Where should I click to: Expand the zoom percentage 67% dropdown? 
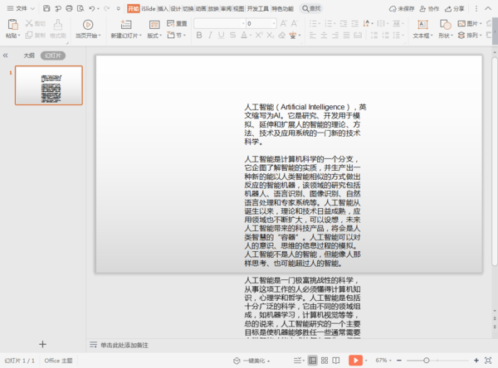384,361
